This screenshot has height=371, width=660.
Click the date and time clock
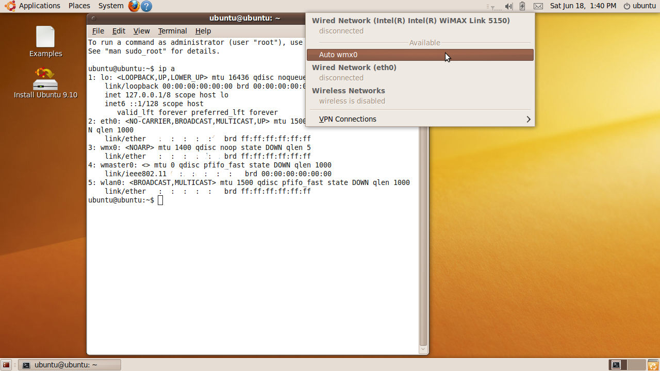583,6
